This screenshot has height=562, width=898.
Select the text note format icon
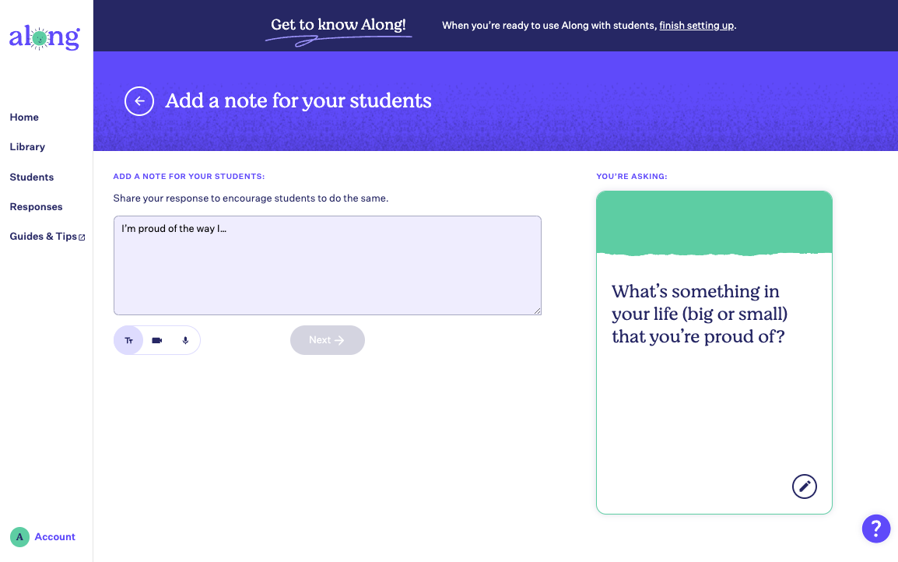(x=129, y=340)
